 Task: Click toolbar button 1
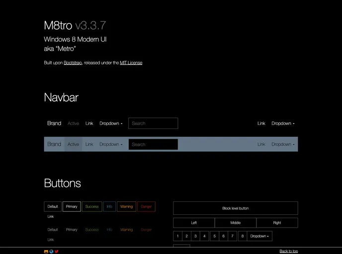[178, 236]
